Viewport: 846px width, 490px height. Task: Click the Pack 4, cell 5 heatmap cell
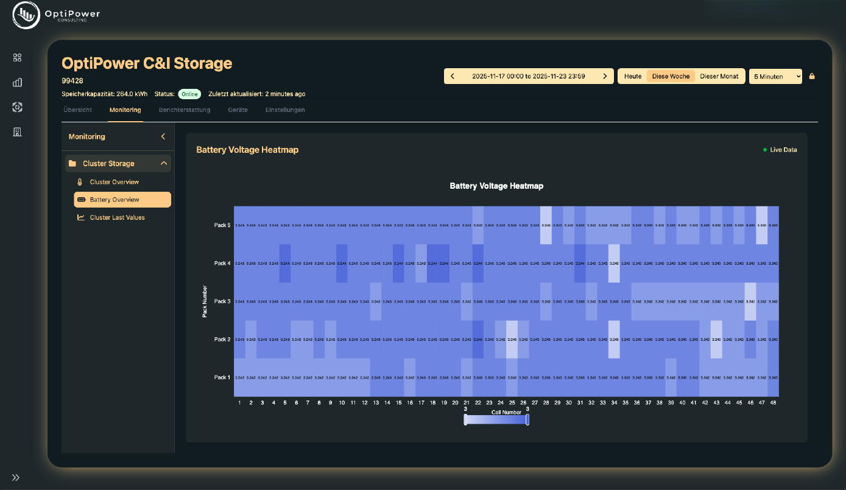(x=285, y=264)
